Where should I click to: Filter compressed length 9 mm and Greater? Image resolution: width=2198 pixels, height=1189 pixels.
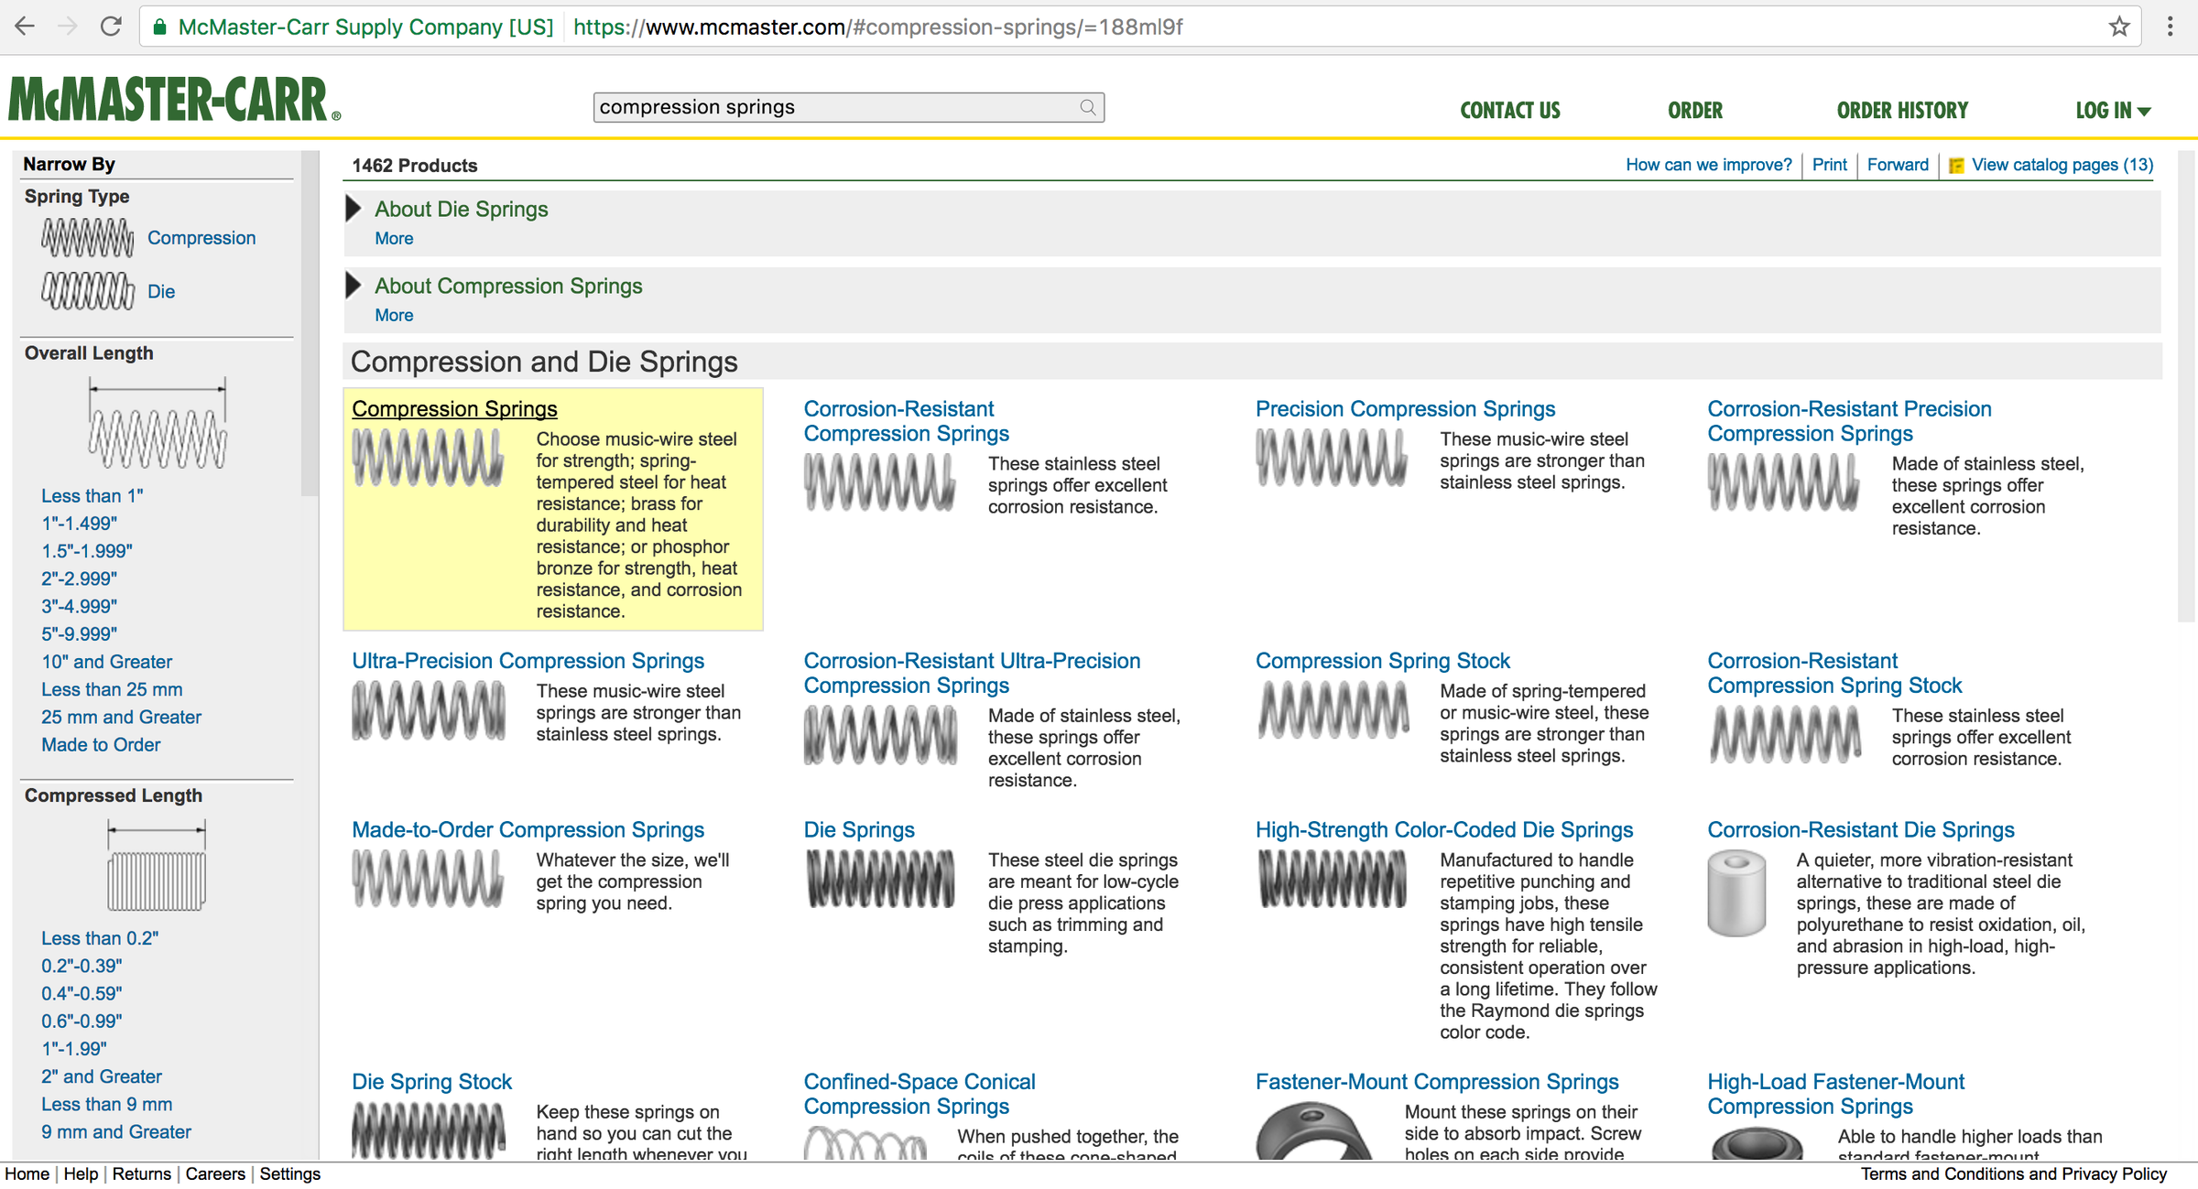click(x=116, y=1132)
